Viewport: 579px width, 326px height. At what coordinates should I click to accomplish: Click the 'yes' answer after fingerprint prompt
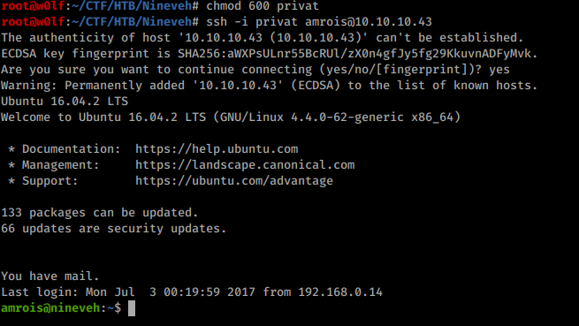point(499,70)
